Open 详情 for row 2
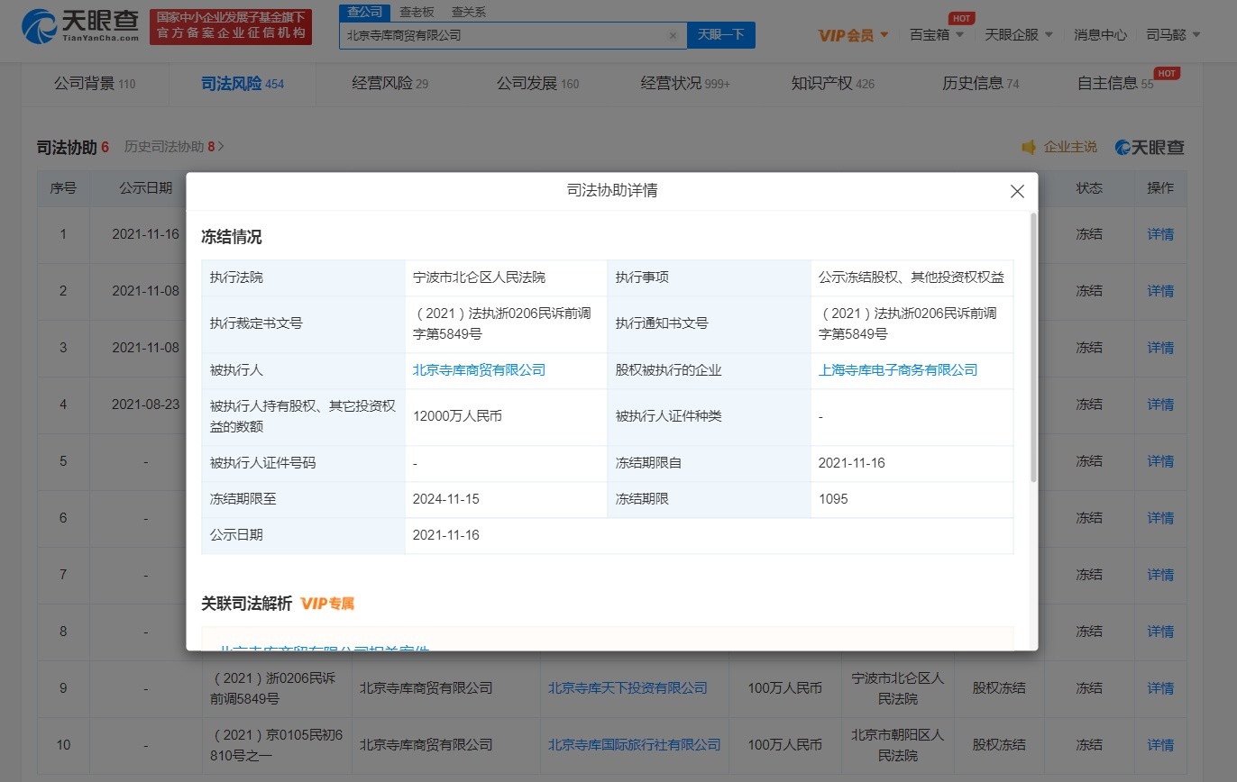Viewport: 1237px width, 782px height. coord(1160,291)
